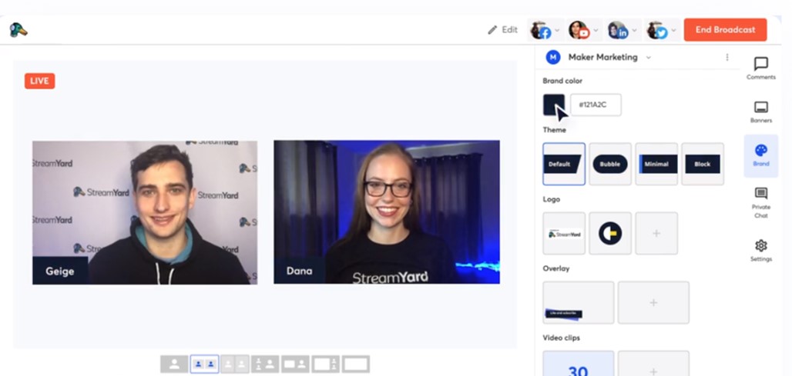Expand the YouTube destination dropdown
The image size is (792, 376).
[596, 31]
